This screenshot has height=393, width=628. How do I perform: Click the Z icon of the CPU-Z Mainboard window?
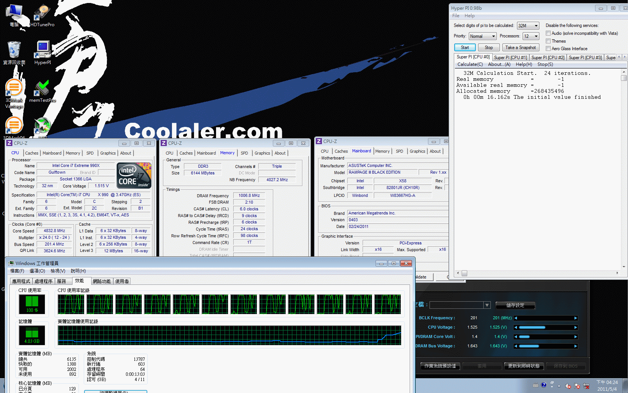(x=319, y=141)
